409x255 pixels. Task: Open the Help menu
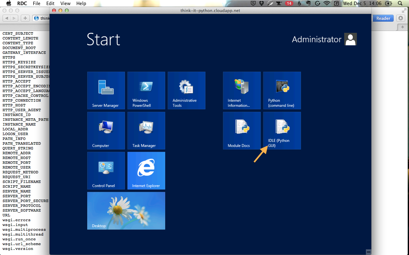pyautogui.click(x=81, y=4)
